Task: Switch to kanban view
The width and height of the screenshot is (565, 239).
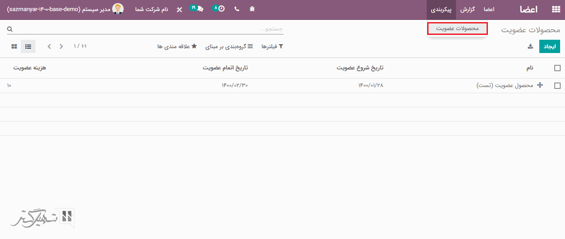Action: click(x=14, y=46)
